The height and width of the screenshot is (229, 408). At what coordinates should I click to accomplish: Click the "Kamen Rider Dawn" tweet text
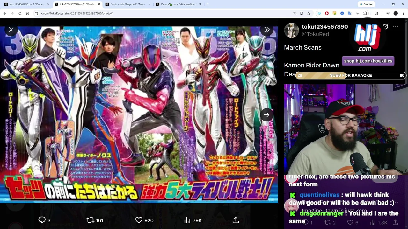point(312,65)
